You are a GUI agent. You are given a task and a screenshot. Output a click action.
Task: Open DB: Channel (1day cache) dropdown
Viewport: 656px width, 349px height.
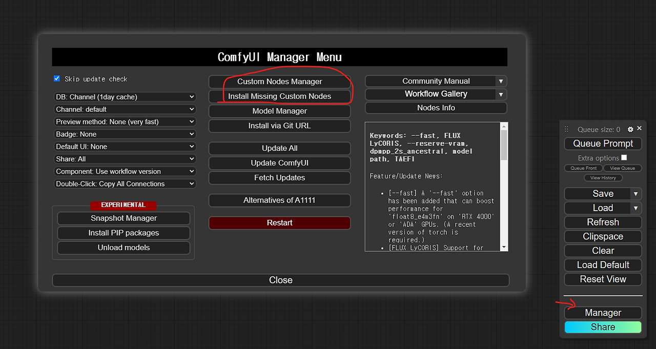(x=125, y=97)
